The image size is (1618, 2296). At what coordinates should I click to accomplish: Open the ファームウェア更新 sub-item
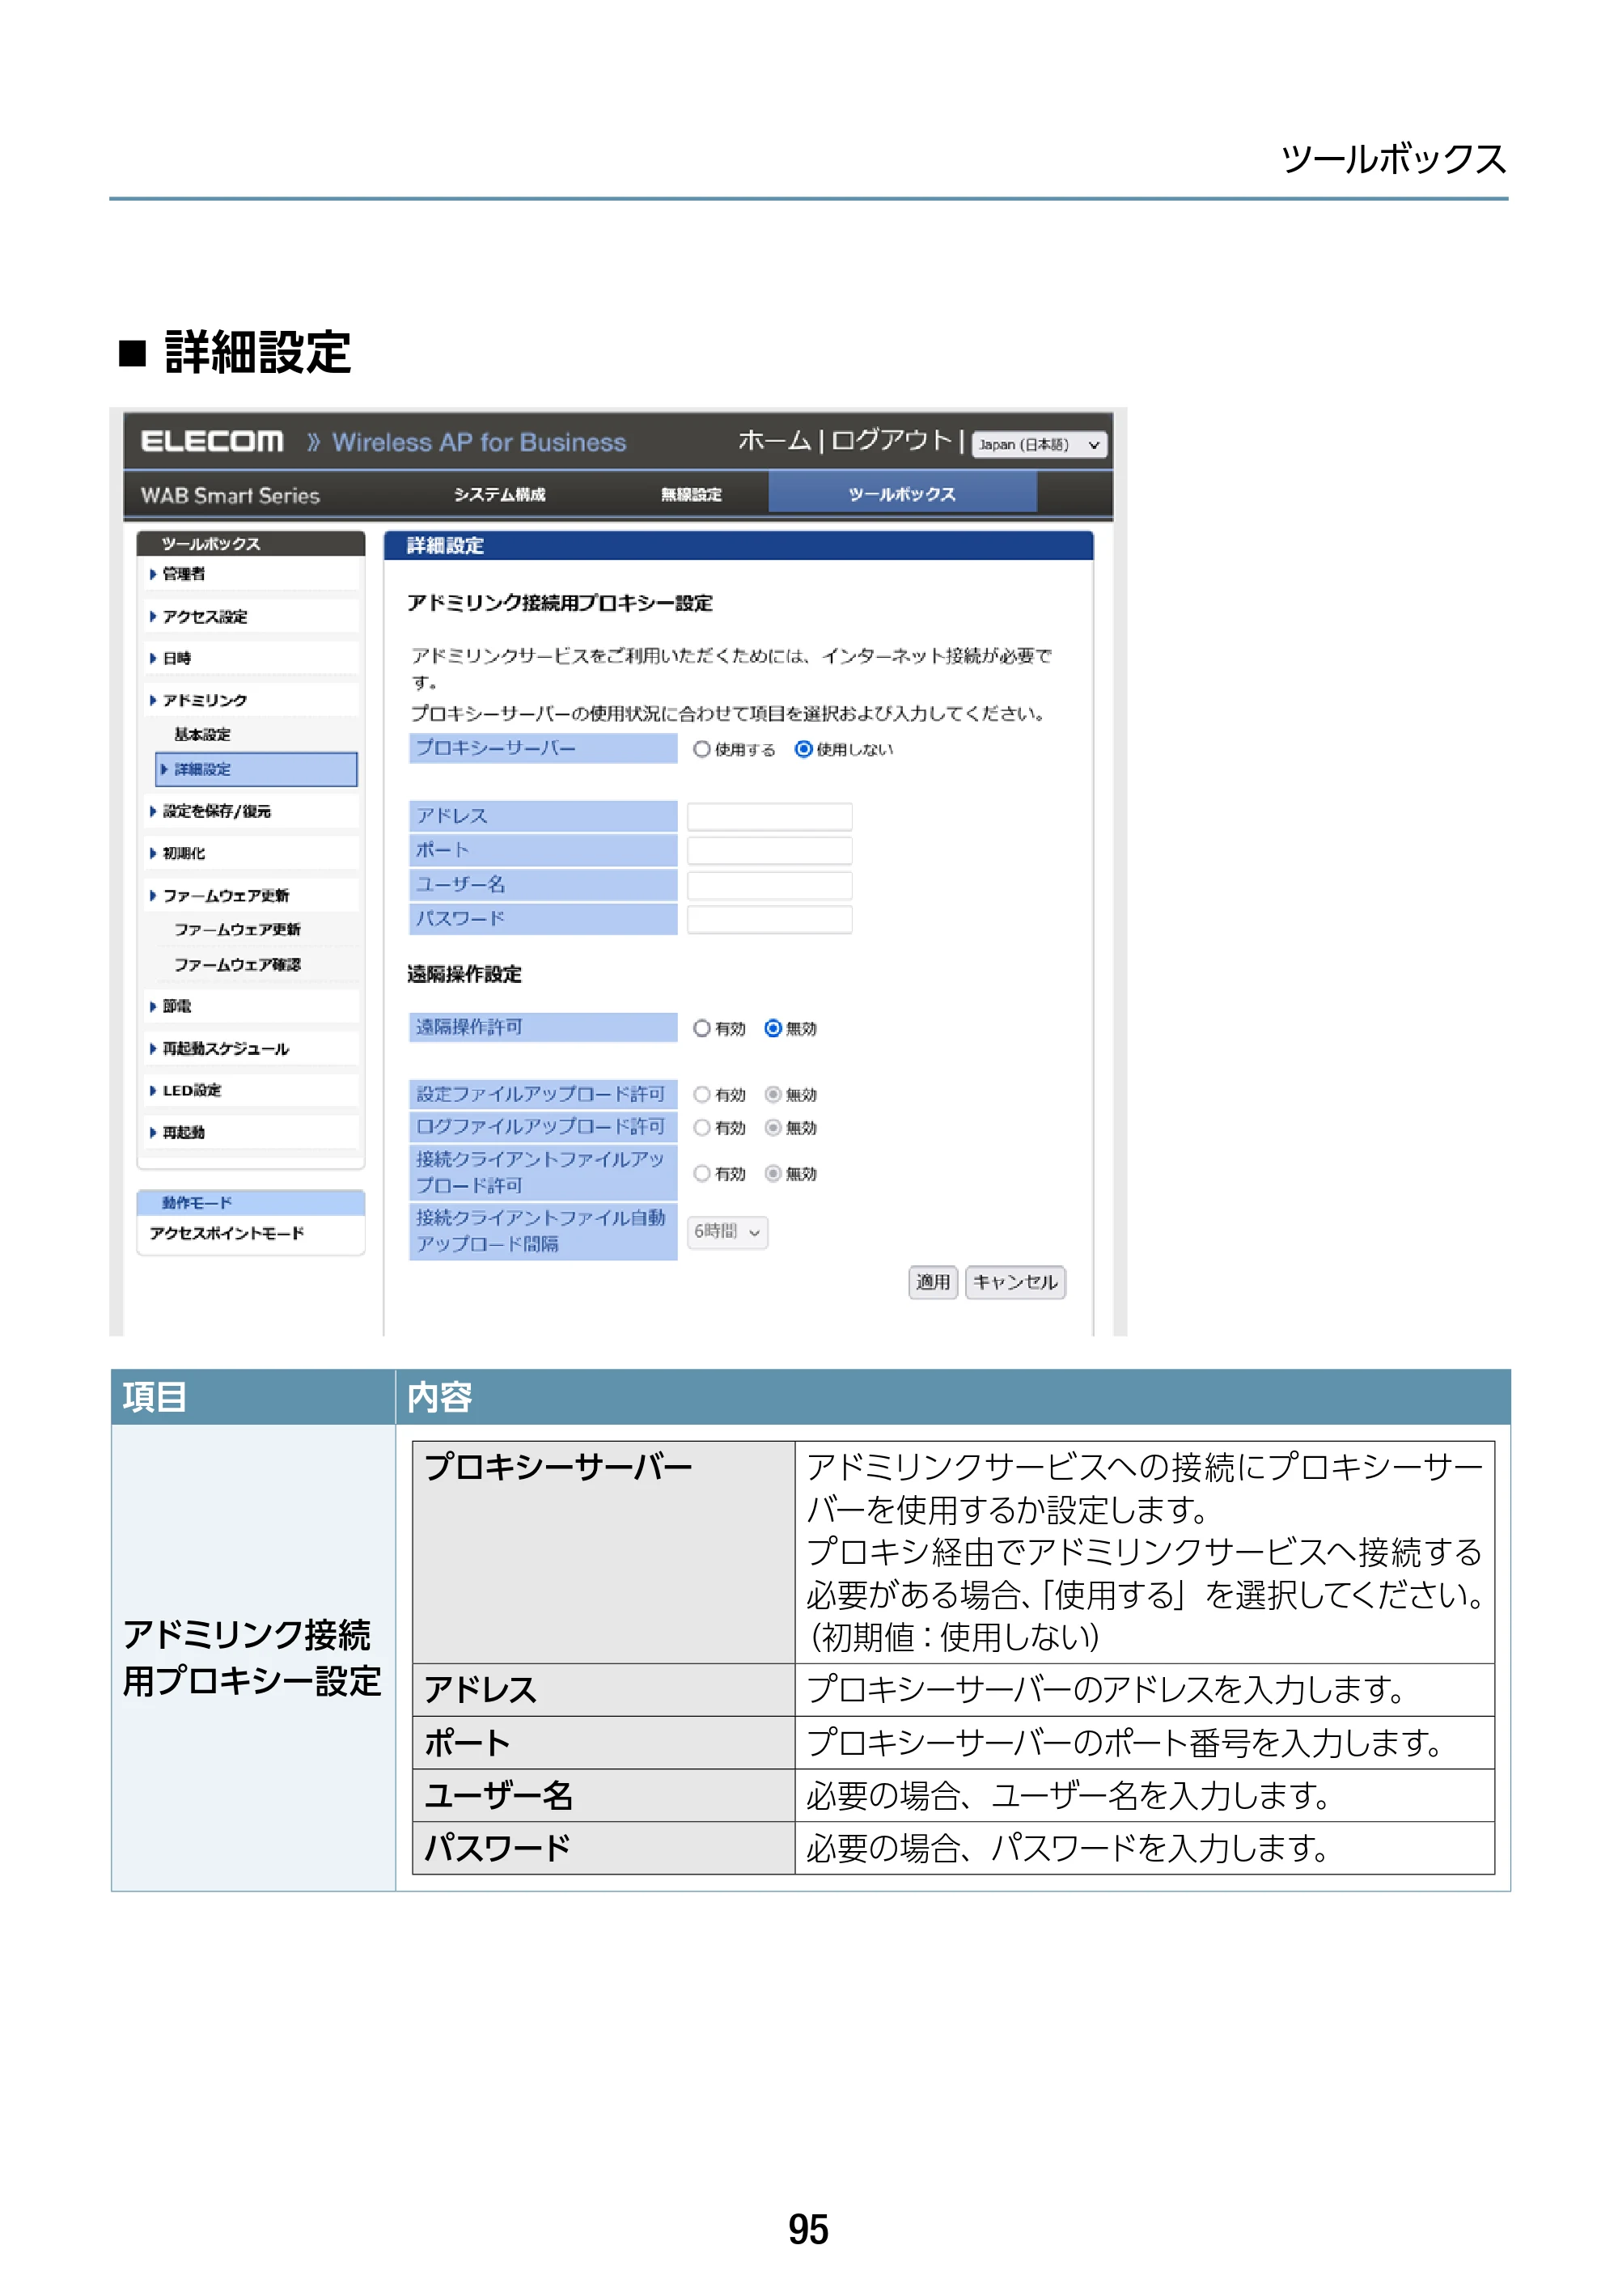coord(237,929)
